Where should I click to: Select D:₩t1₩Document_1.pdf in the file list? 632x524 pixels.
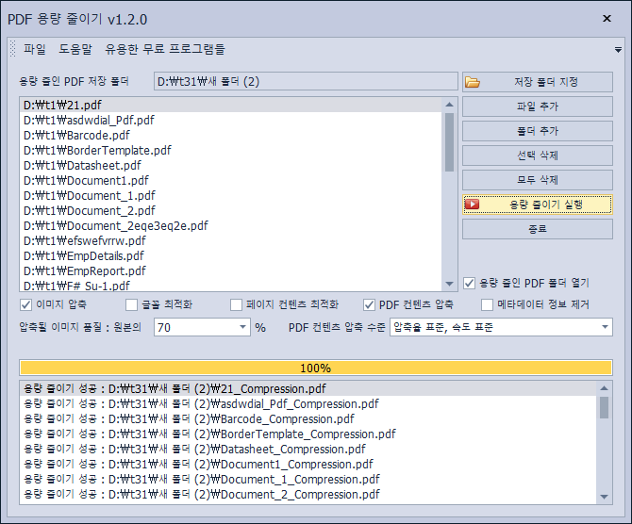click(231, 196)
